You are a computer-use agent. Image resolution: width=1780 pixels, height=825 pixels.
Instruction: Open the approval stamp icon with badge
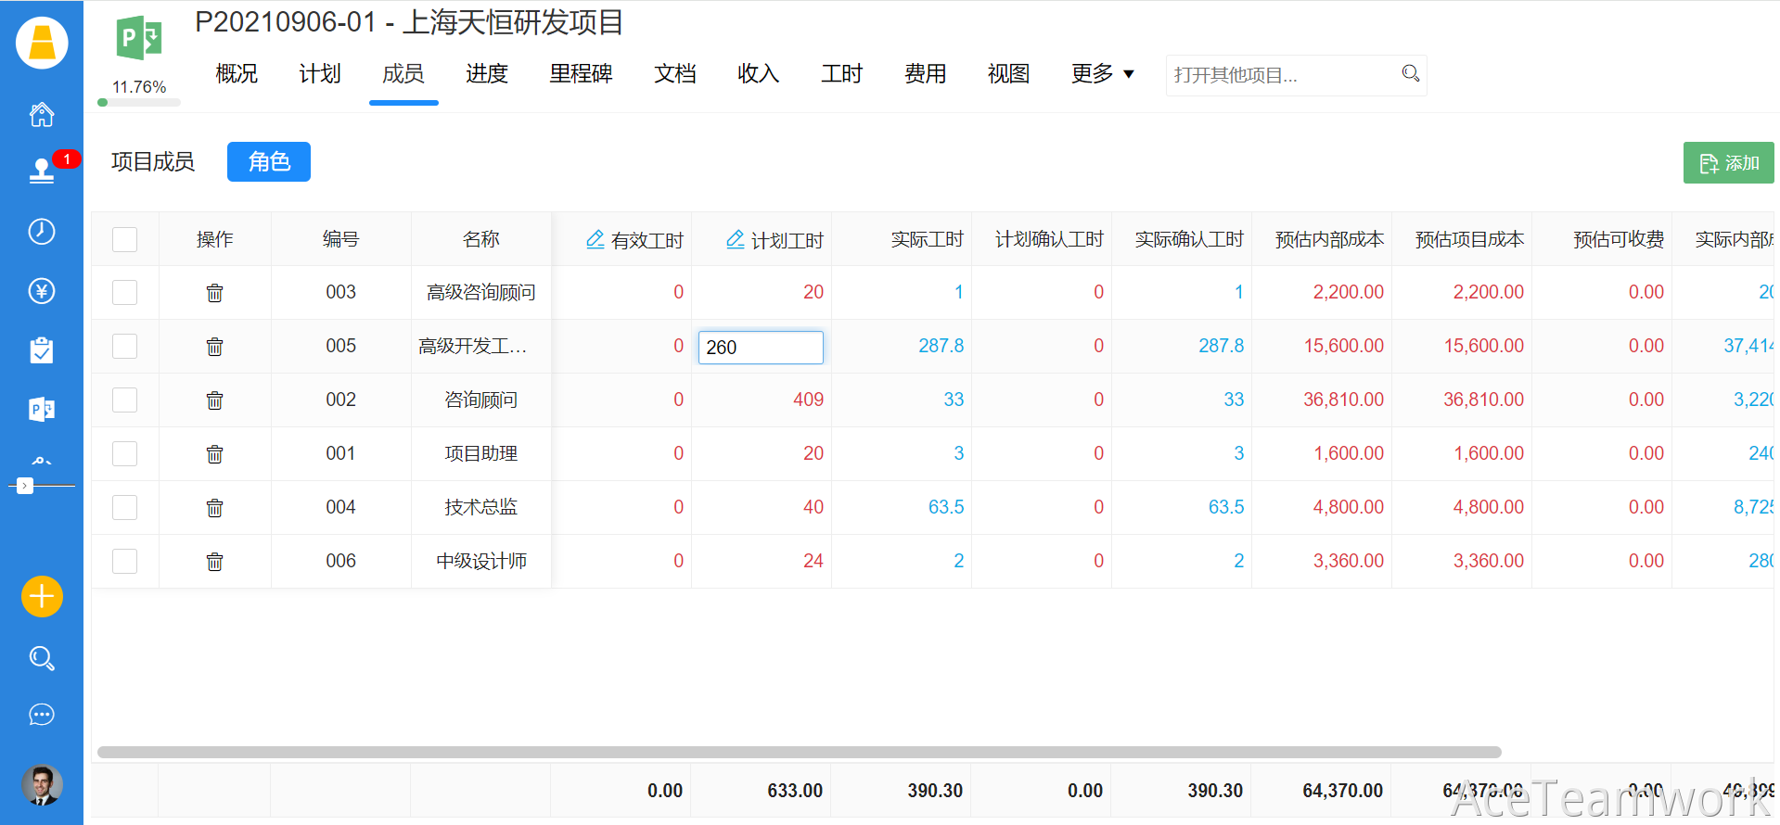(x=42, y=171)
